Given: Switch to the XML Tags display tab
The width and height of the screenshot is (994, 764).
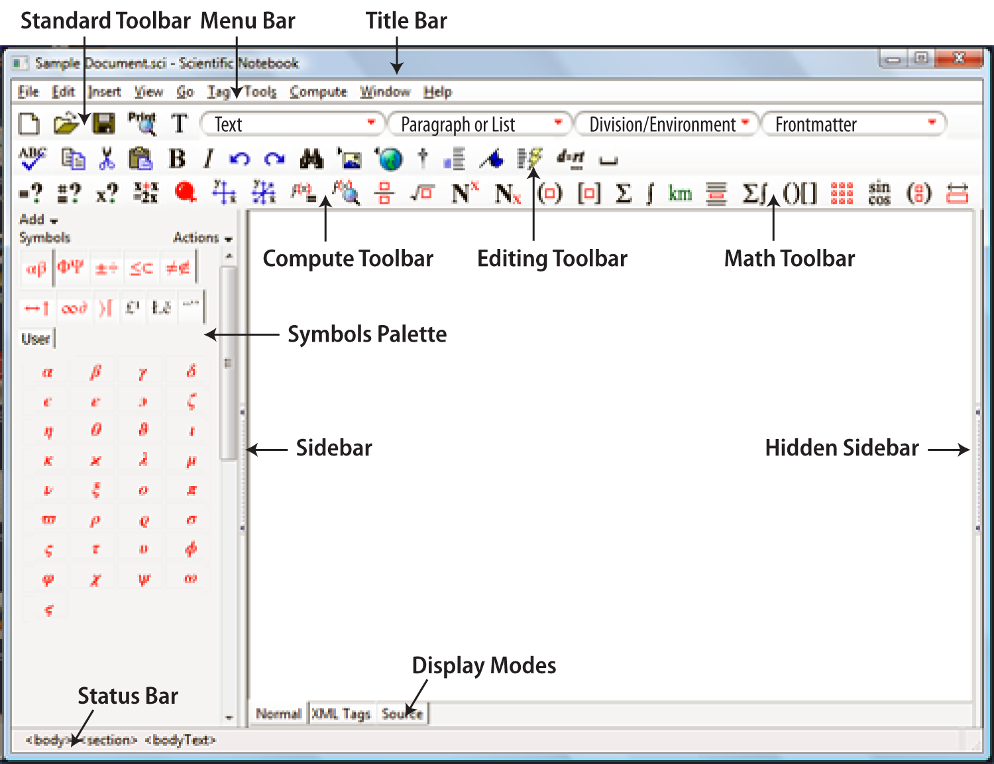Looking at the screenshot, I should pyautogui.click(x=341, y=714).
